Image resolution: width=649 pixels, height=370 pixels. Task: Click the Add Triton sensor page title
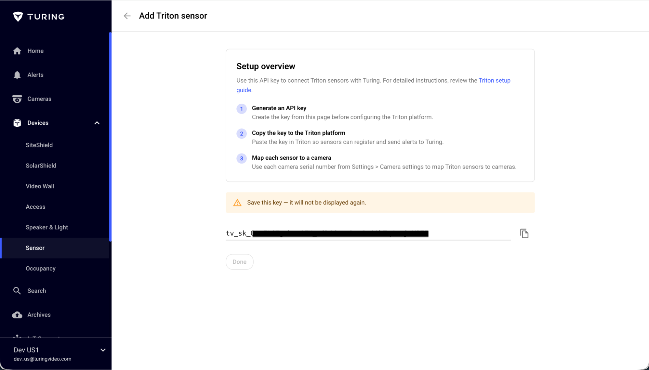(x=173, y=16)
